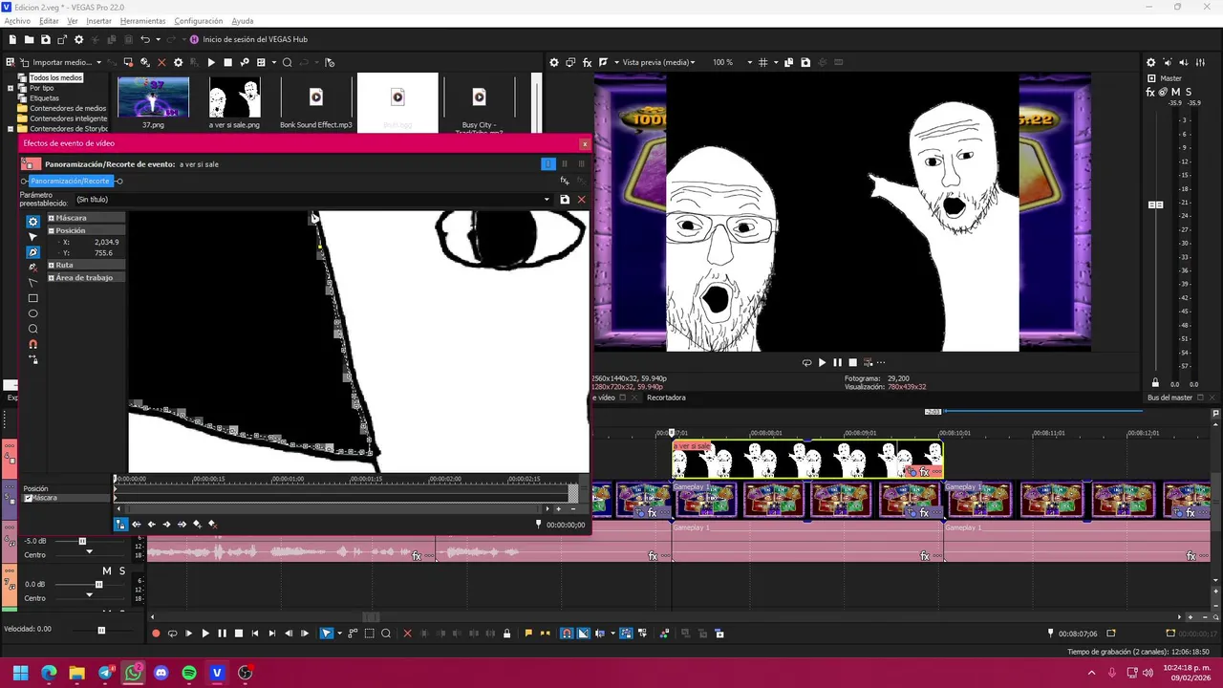This screenshot has width=1223, height=688.
Task: Open the Configuración menu
Action: click(199, 21)
